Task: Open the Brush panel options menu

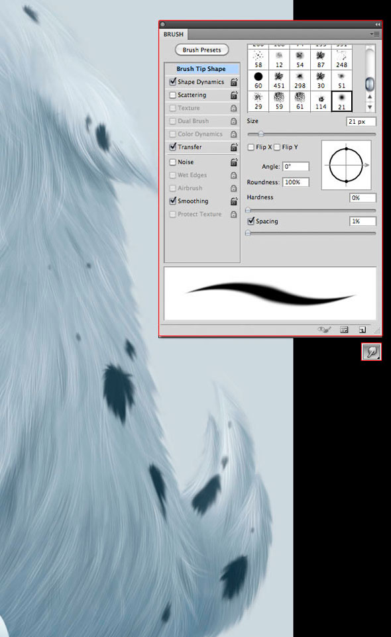Action: pos(374,34)
